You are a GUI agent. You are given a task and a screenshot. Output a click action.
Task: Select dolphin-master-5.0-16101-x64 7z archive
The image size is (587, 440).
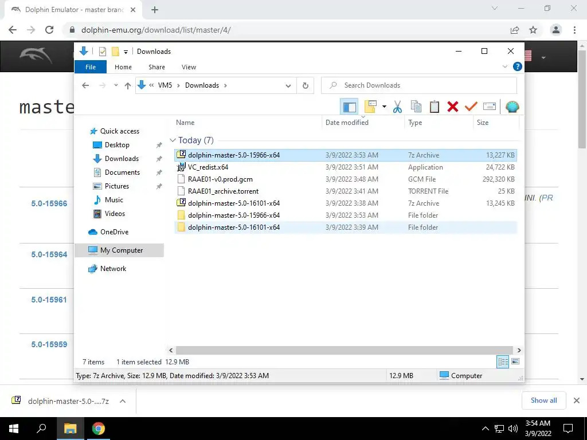tap(346, 203)
